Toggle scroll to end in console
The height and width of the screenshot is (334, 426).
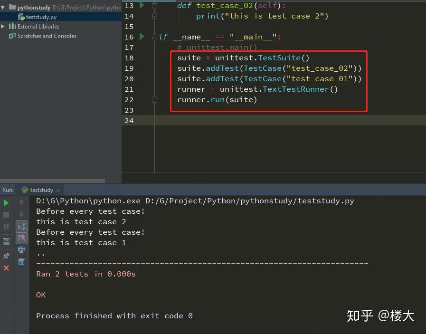(21, 238)
